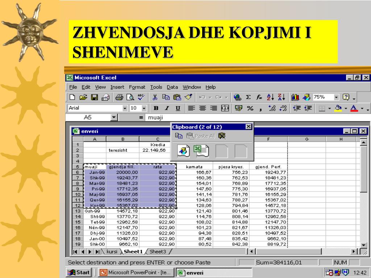Switch to the Microsoft PowerPoint taskbar button
This screenshot has width=371, height=278.
tap(136, 272)
